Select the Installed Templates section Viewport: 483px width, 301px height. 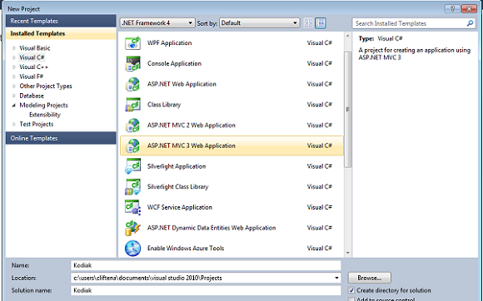coord(61,33)
